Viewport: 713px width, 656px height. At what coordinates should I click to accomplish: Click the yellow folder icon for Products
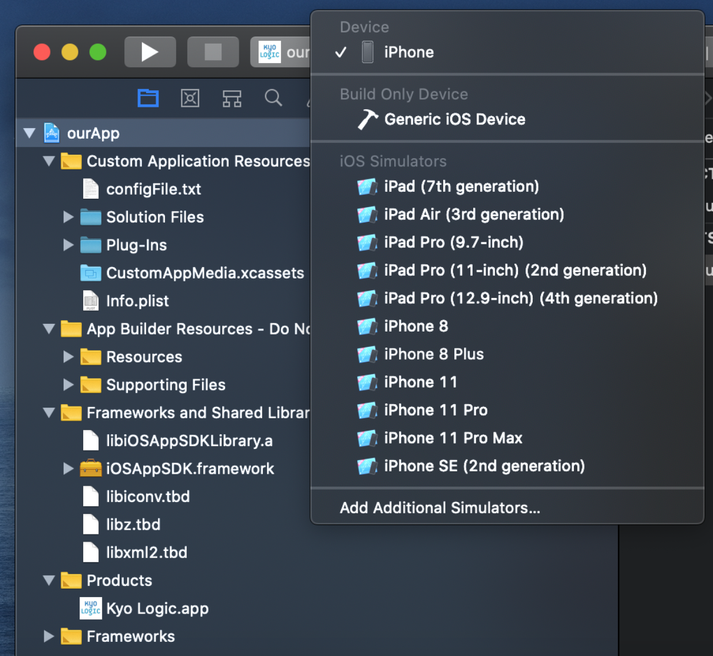tap(71, 580)
